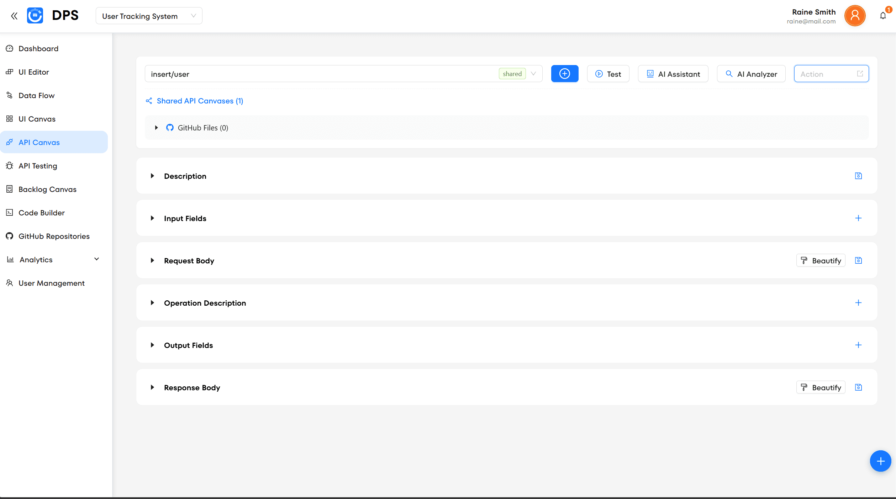Beautify the Request Body
Screen dimensions: 896x499
pos(821,260)
